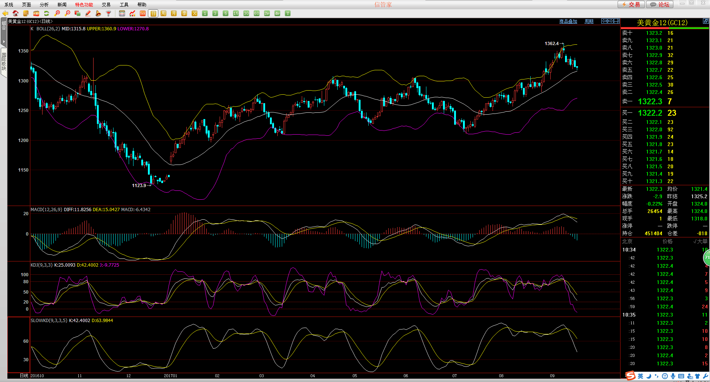Zoom in with the plus magnifier
This screenshot has height=382, width=710.
(57, 13)
